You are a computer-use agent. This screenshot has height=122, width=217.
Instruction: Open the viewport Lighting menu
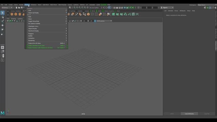click(20, 19)
